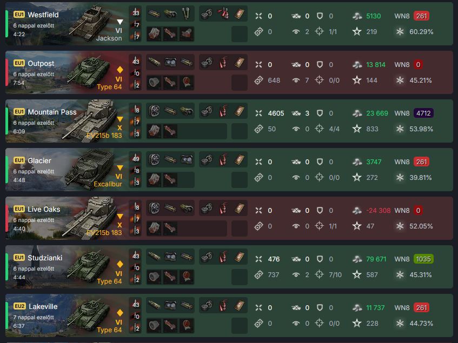This screenshot has width=458, height=343.
Task: Click the blocked damage shield icon in Glacier row
Action: point(320,162)
